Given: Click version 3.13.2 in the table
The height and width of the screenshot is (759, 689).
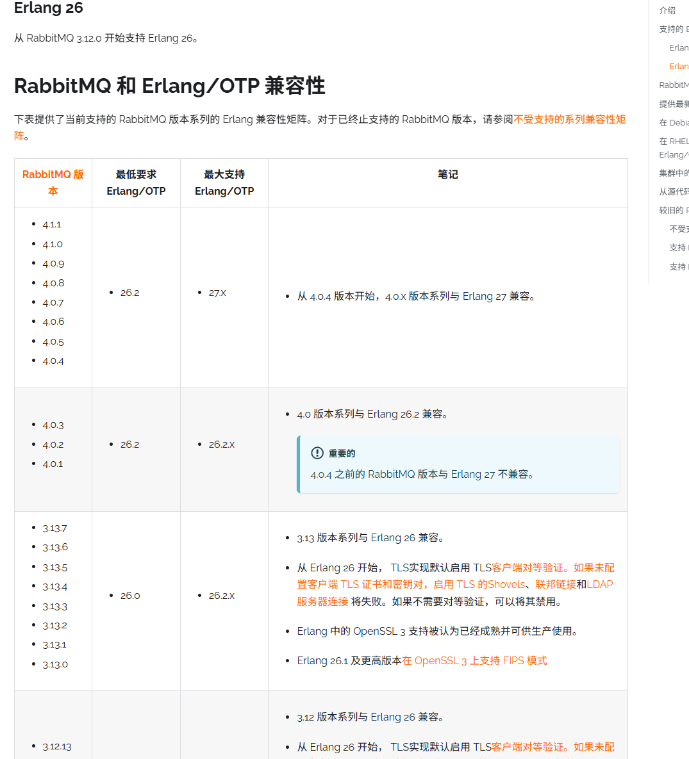Looking at the screenshot, I should coord(54,626).
